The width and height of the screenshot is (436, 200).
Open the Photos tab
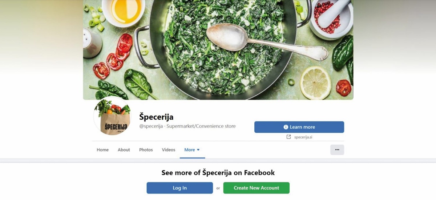(x=146, y=150)
